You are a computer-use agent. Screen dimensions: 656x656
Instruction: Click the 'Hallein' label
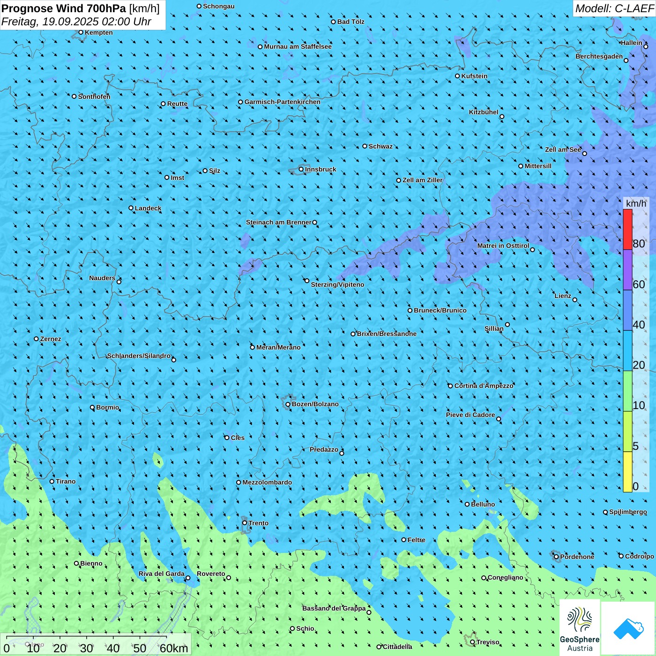632,43
